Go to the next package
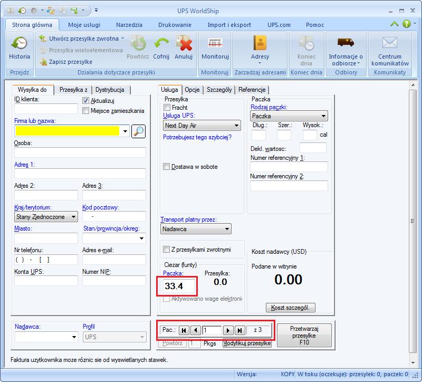422x382 pixels. 228,330
